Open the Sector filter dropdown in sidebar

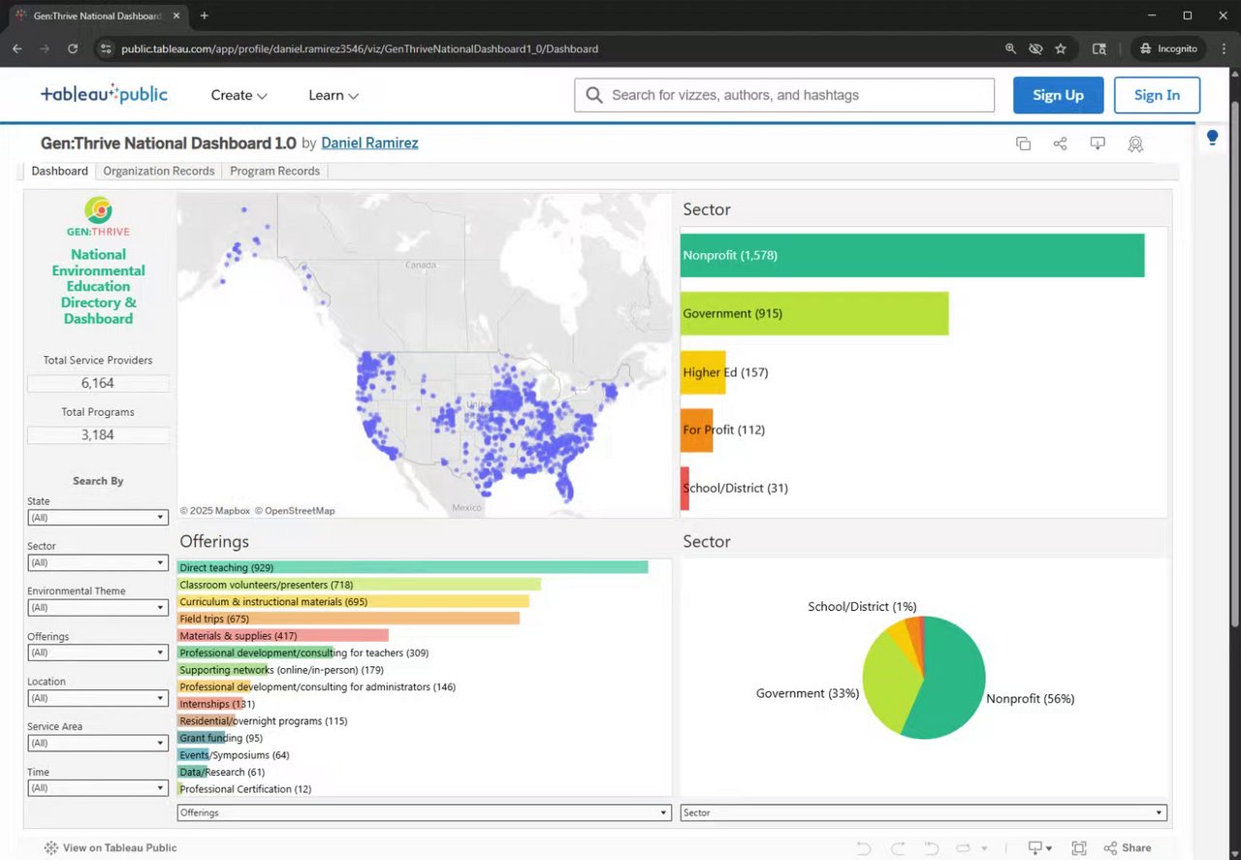click(98, 562)
